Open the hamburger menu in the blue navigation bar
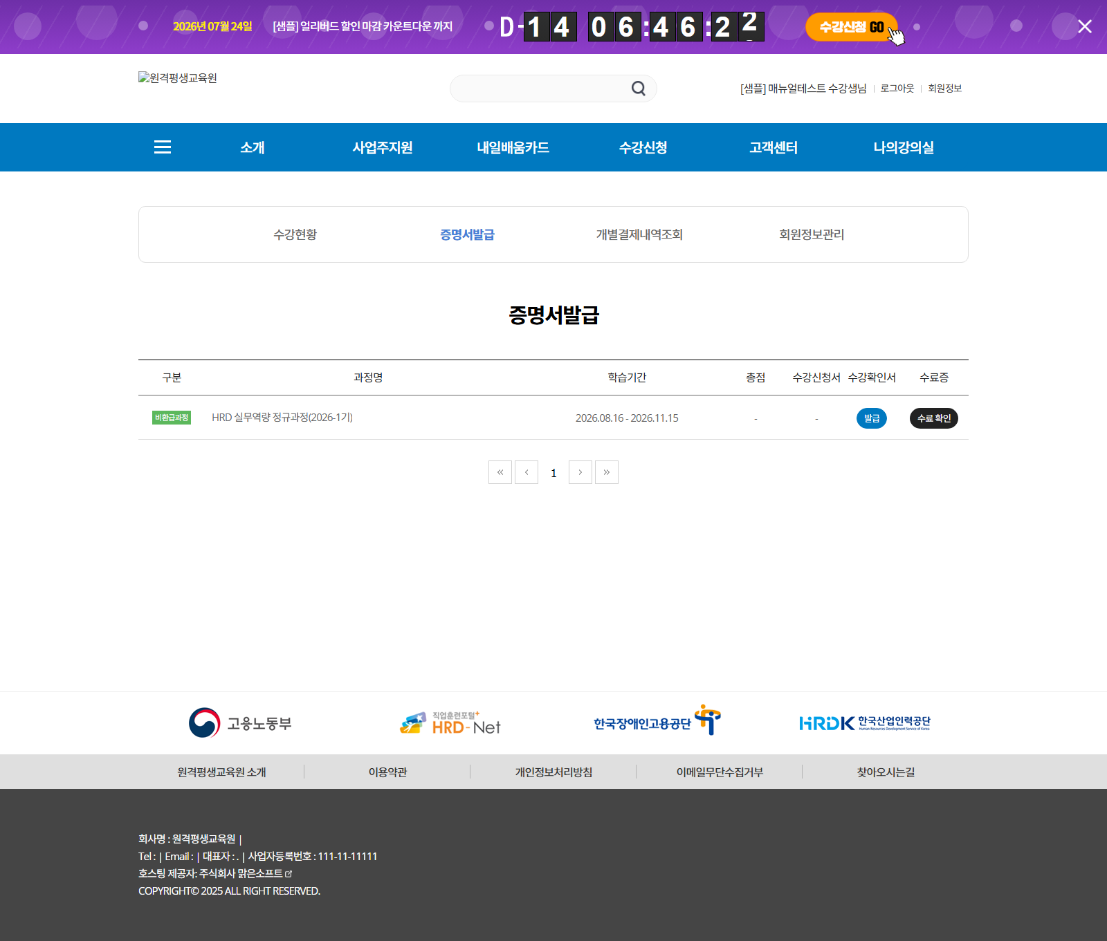This screenshot has width=1107, height=941. click(163, 147)
